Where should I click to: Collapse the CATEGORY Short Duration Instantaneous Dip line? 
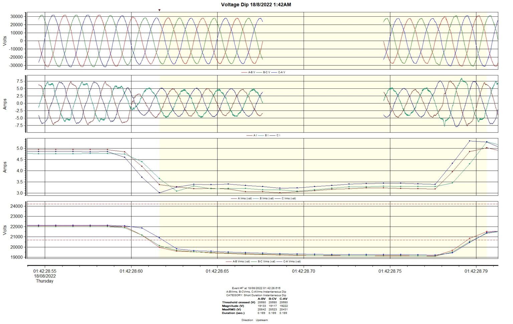click(256, 295)
